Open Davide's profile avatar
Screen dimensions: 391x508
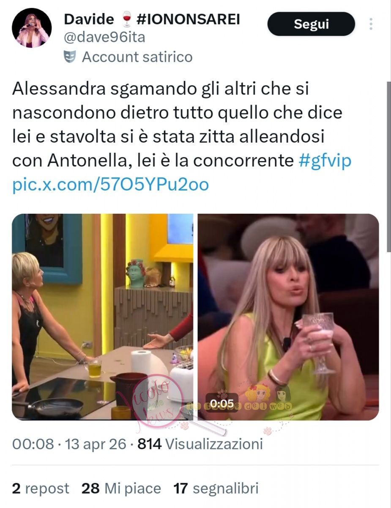[32, 28]
